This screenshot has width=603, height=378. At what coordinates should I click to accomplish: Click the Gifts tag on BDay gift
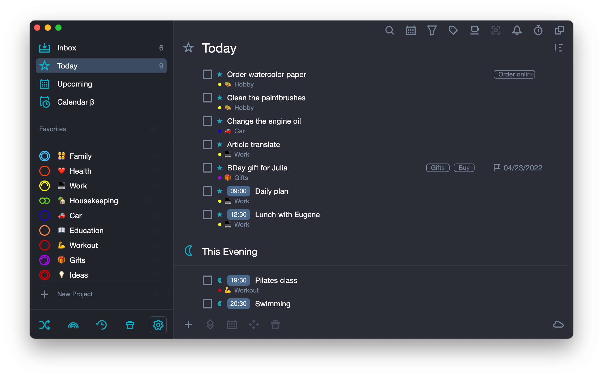click(x=438, y=168)
